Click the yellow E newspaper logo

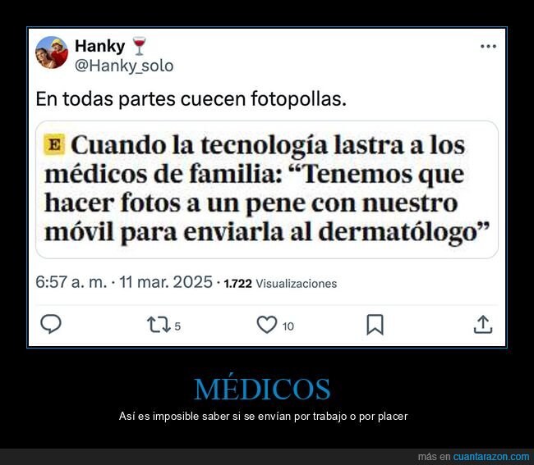coord(54,145)
